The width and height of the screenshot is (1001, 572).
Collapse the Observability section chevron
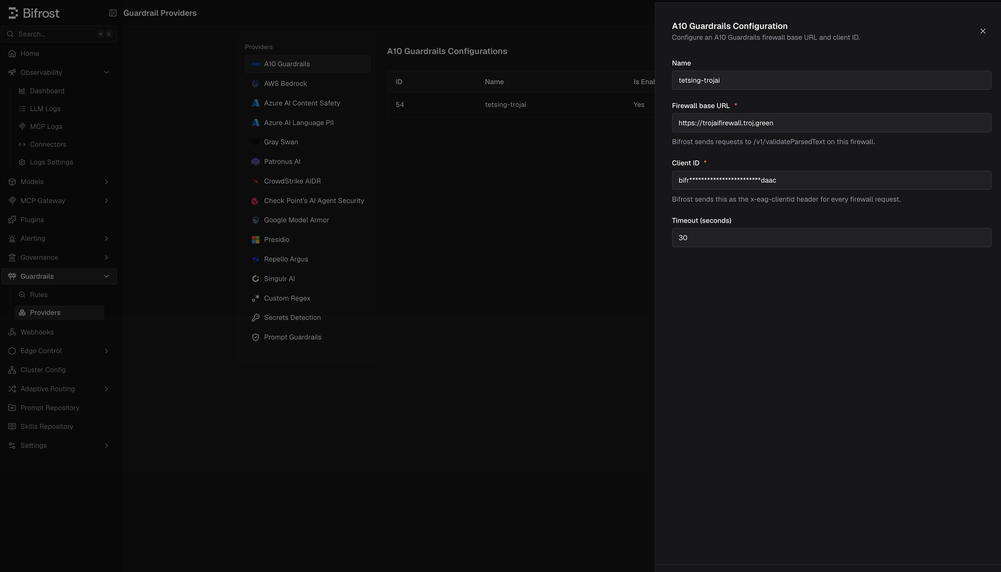pos(106,72)
